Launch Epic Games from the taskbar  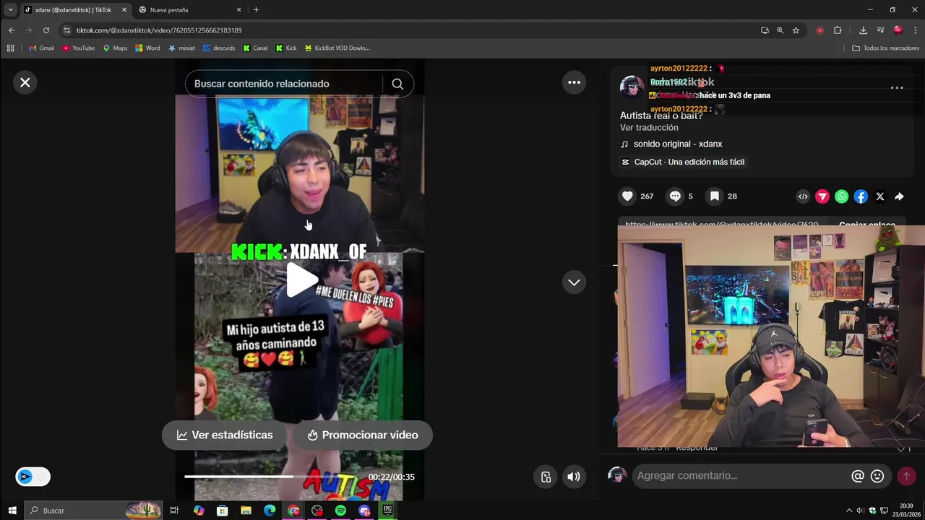click(387, 511)
